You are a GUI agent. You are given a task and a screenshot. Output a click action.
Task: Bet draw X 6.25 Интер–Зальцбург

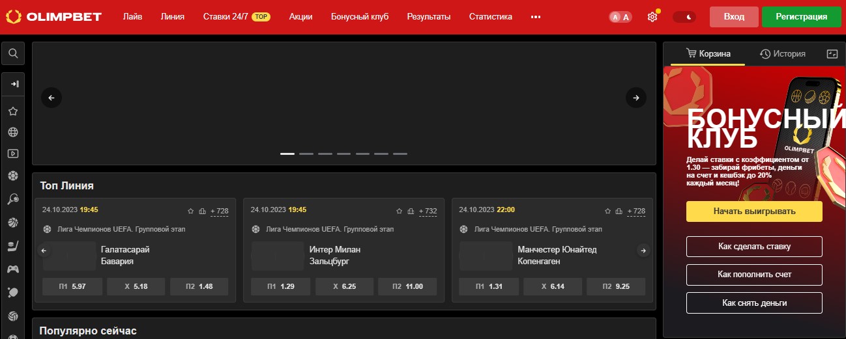(344, 286)
